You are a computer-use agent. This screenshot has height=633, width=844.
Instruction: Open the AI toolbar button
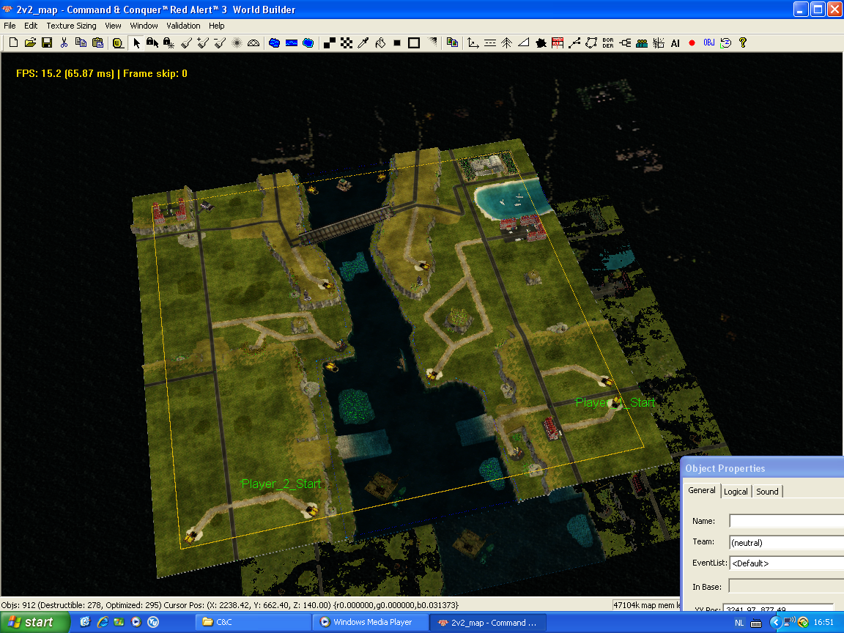click(x=675, y=42)
